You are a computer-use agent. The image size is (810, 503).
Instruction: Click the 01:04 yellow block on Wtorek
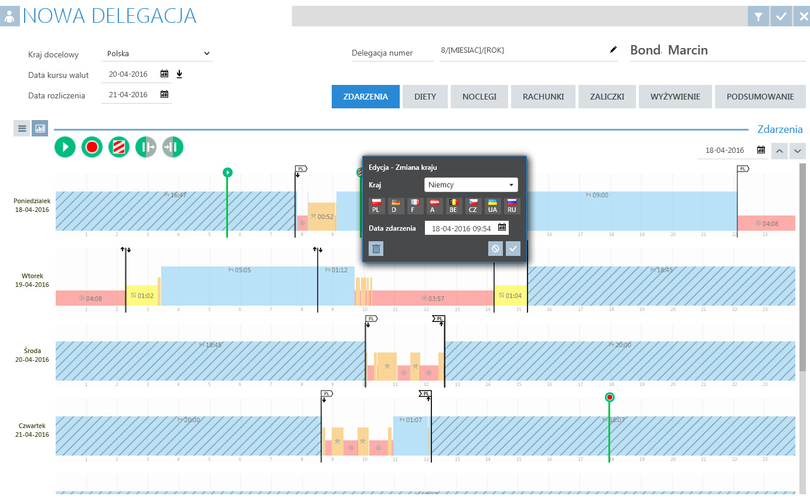tap(510, 296)
